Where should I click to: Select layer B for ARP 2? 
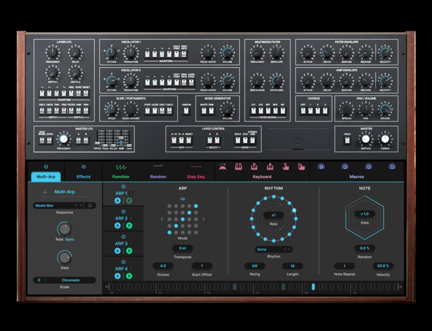click(x=129, y=226)
